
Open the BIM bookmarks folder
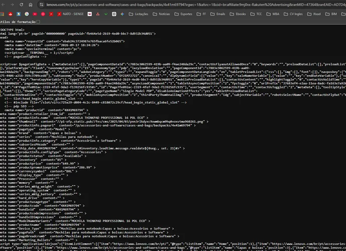[331, 14]
